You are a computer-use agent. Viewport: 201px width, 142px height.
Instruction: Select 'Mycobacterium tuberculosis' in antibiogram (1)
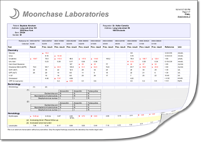coord(46,96)
